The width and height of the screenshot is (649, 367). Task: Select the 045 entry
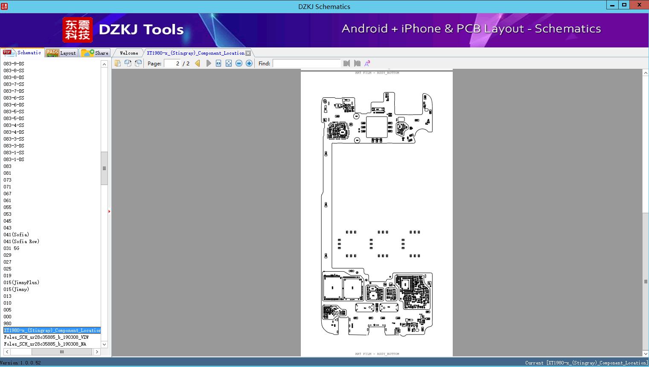(8, 221)
